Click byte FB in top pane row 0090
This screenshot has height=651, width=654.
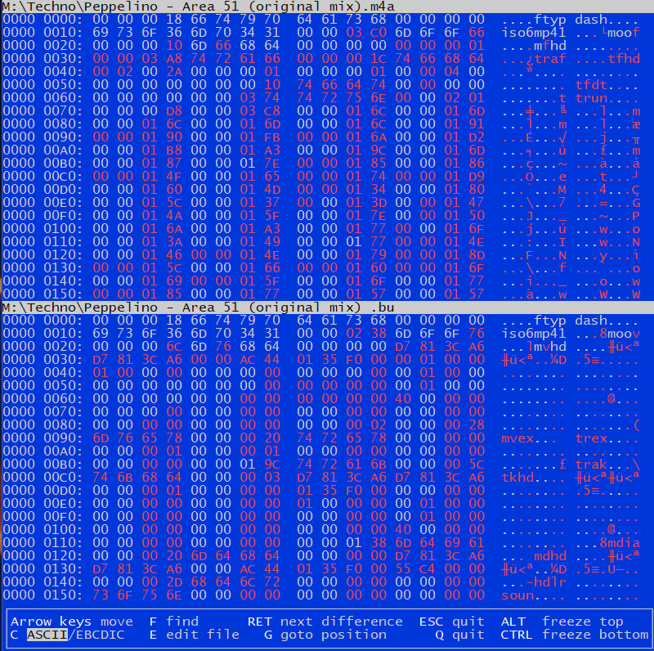[x=272, y=137]
